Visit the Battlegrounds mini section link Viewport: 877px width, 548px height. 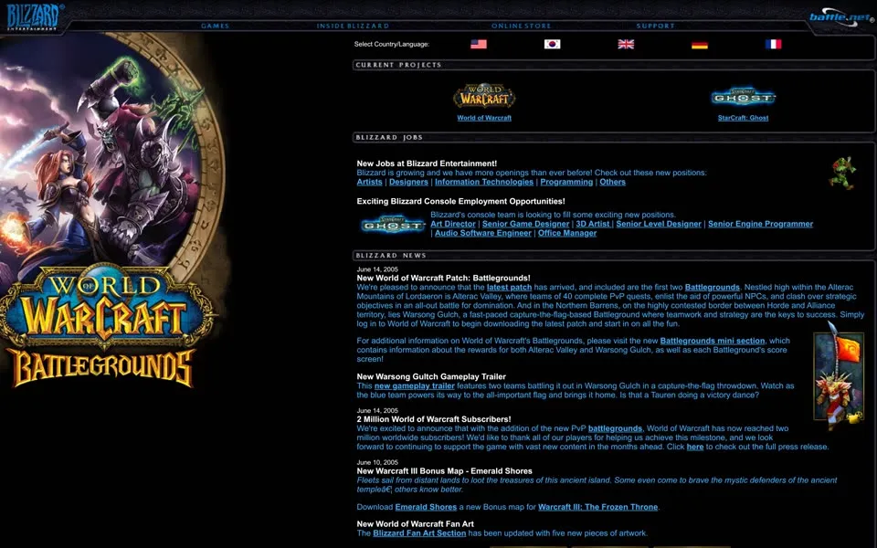712,341
